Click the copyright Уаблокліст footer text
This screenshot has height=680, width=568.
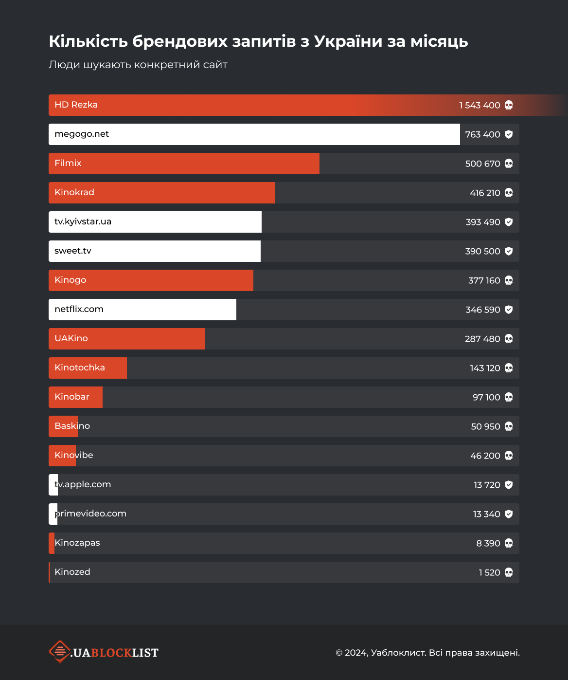427,653
